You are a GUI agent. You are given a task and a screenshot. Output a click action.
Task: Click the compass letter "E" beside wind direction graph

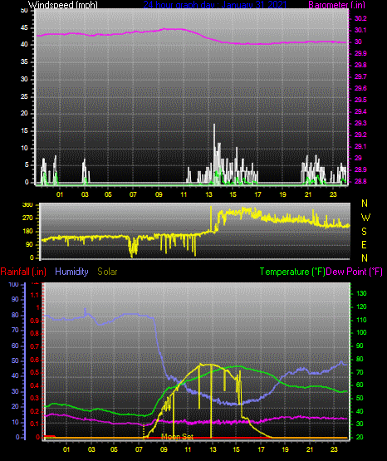[364, 245]
